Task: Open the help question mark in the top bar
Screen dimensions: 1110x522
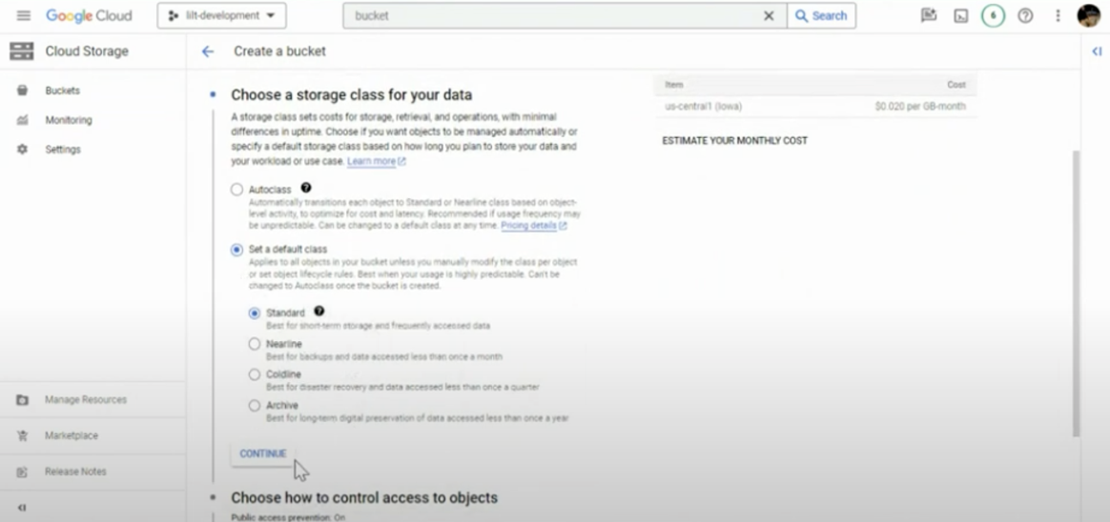Action: [1025, 15]
